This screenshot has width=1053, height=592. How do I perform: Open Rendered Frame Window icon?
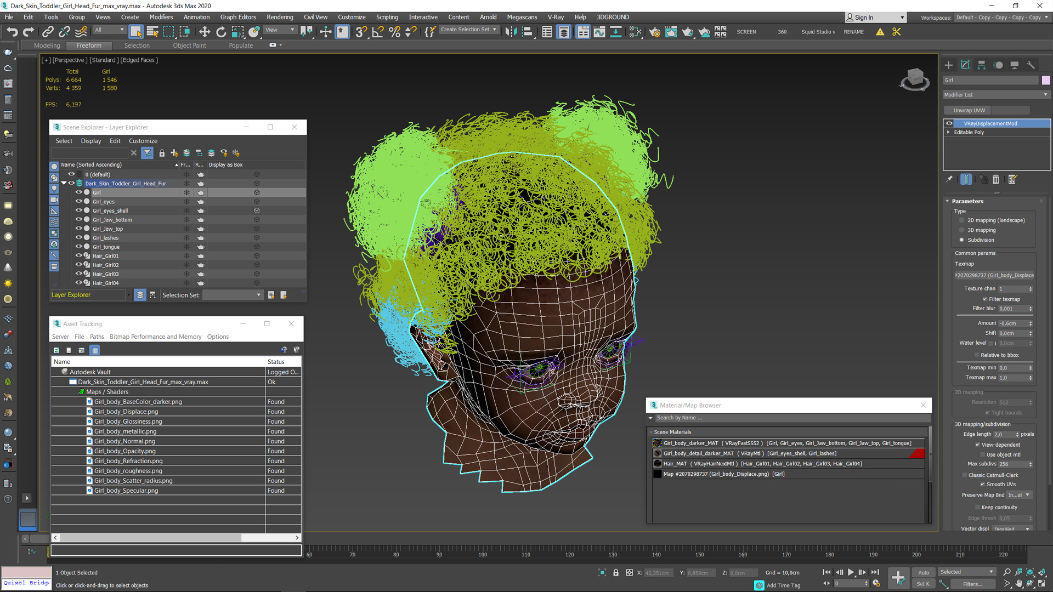click(671, 32)
